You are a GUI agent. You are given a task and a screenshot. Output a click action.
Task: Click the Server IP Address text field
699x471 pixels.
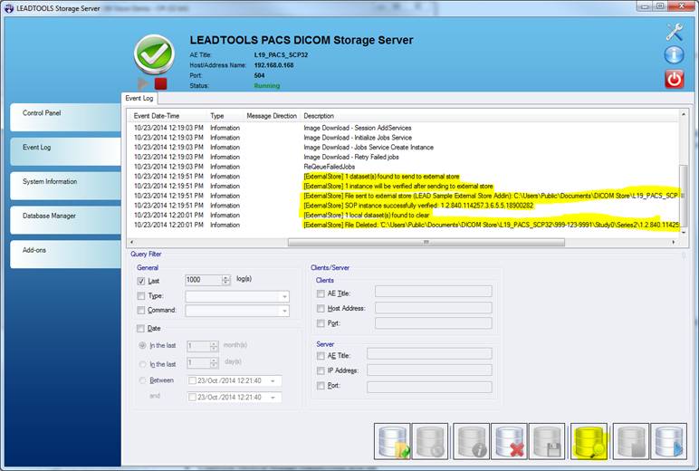click(x=429, y=370)
